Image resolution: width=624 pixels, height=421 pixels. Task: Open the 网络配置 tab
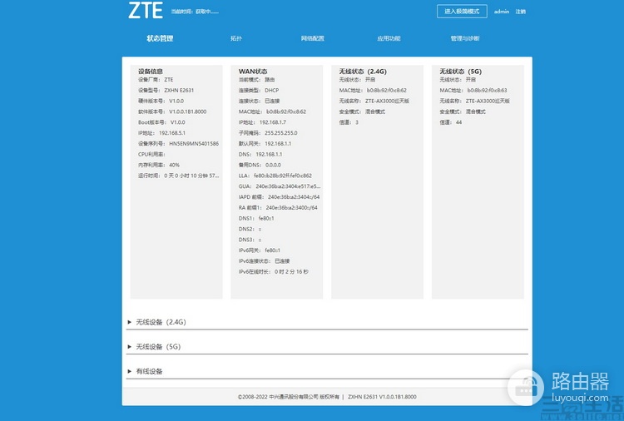(x=312, y=38)
